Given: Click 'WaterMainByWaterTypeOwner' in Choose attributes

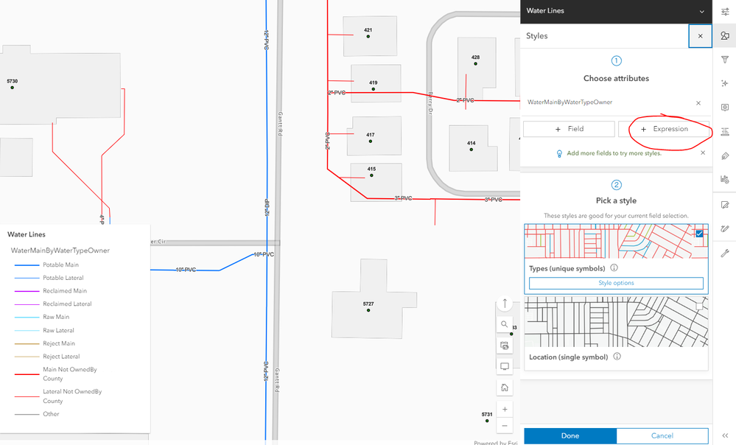Looking at the screenshot, I should pos(569,102).
